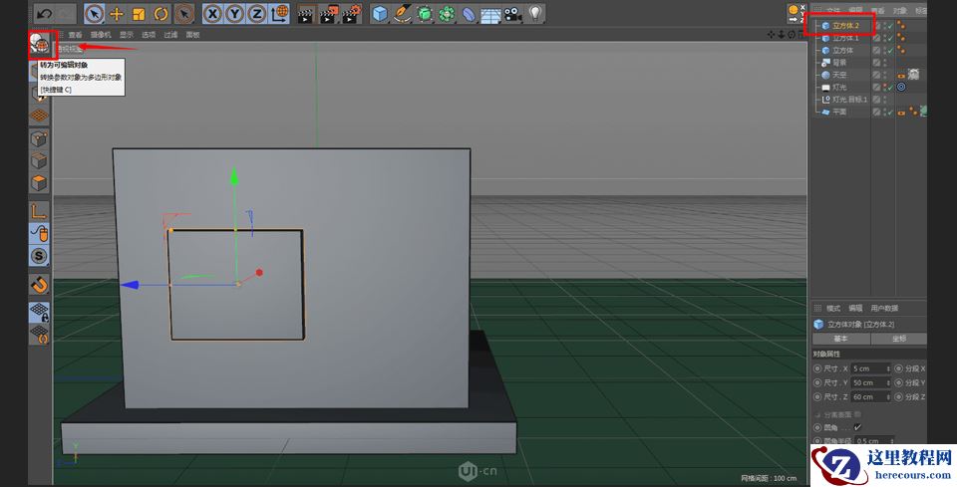Image resolution: width=957 pixels, height=487 pixels.
Task: Click the layer square of 背景 row
Action: pos(876,62)
